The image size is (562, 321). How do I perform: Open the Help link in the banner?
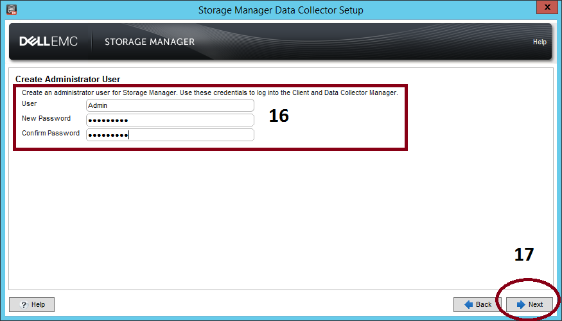540,42
